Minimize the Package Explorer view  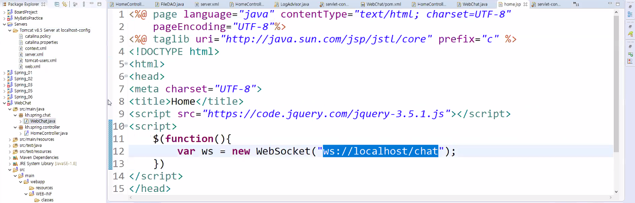(92, 4)
